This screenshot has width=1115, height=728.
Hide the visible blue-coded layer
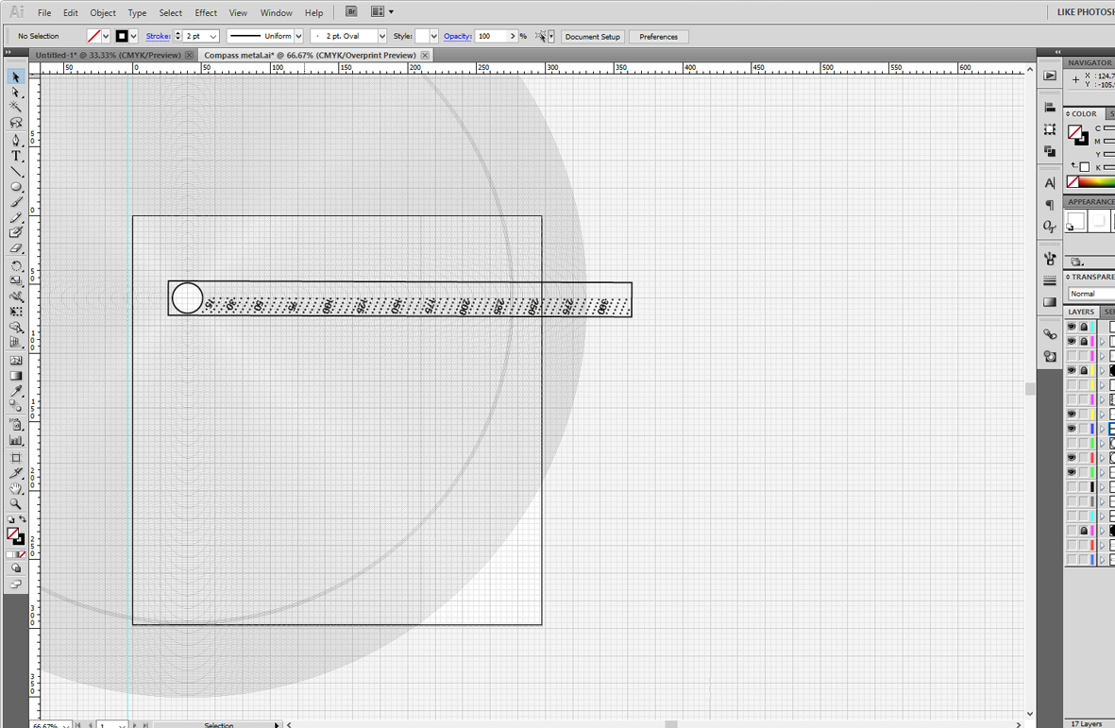coord(1072,429)
